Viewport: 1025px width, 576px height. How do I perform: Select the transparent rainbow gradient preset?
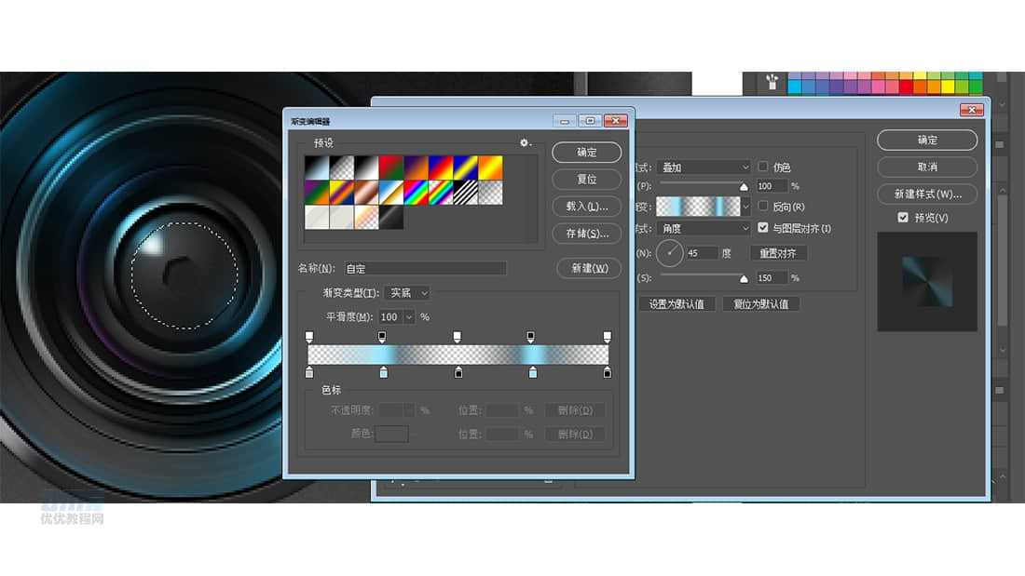point(441,193)
